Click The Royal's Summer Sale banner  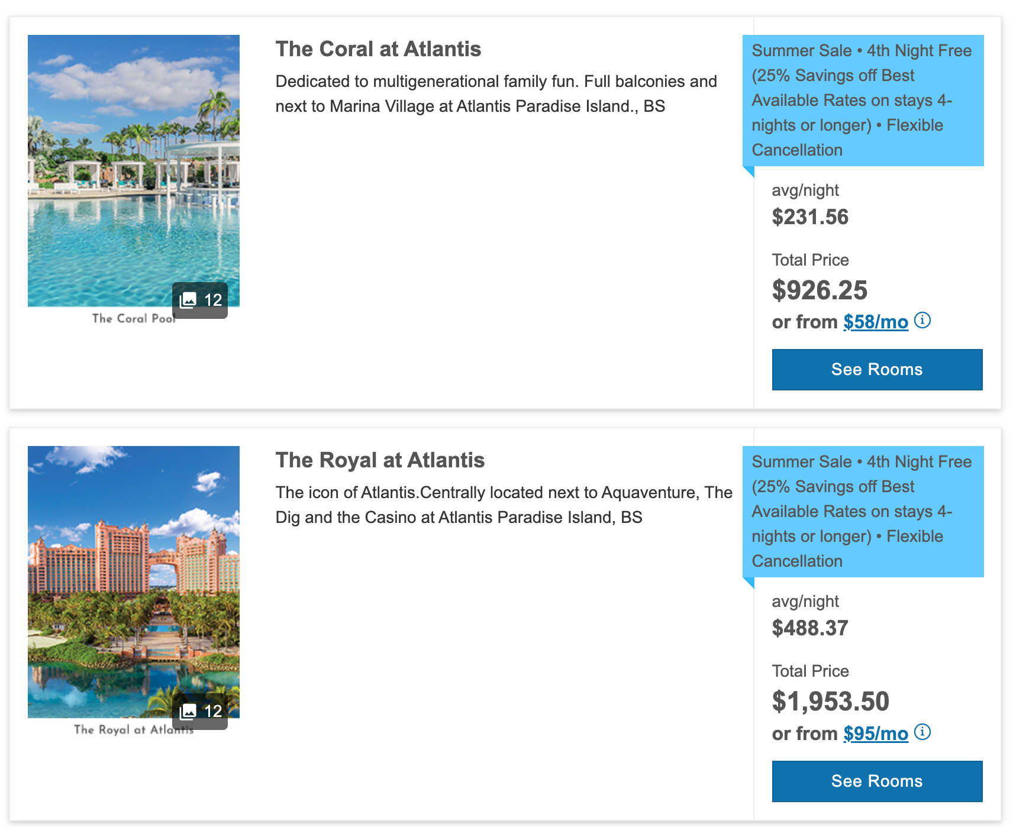863,512
